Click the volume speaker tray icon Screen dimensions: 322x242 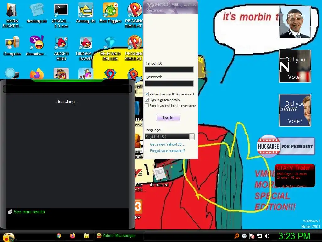(267, 236)
